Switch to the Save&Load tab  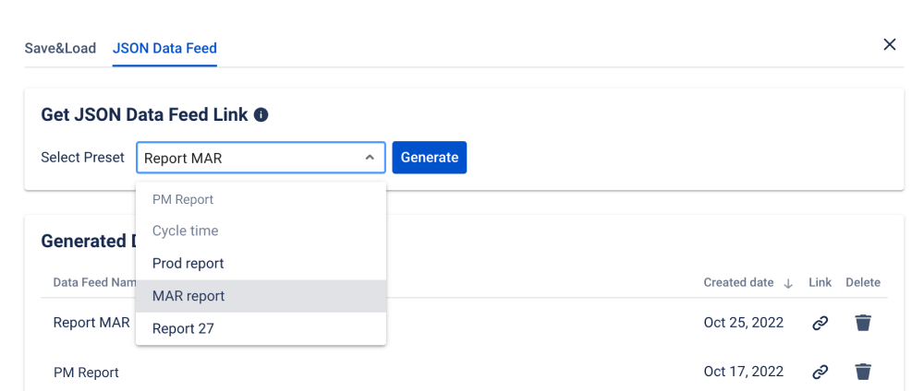pyautogui.click(x=60, y=48)
